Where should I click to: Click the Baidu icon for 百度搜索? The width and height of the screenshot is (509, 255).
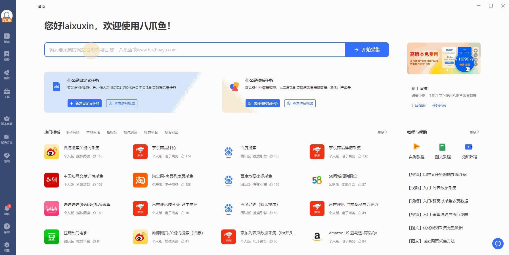[x=229, y=152]
